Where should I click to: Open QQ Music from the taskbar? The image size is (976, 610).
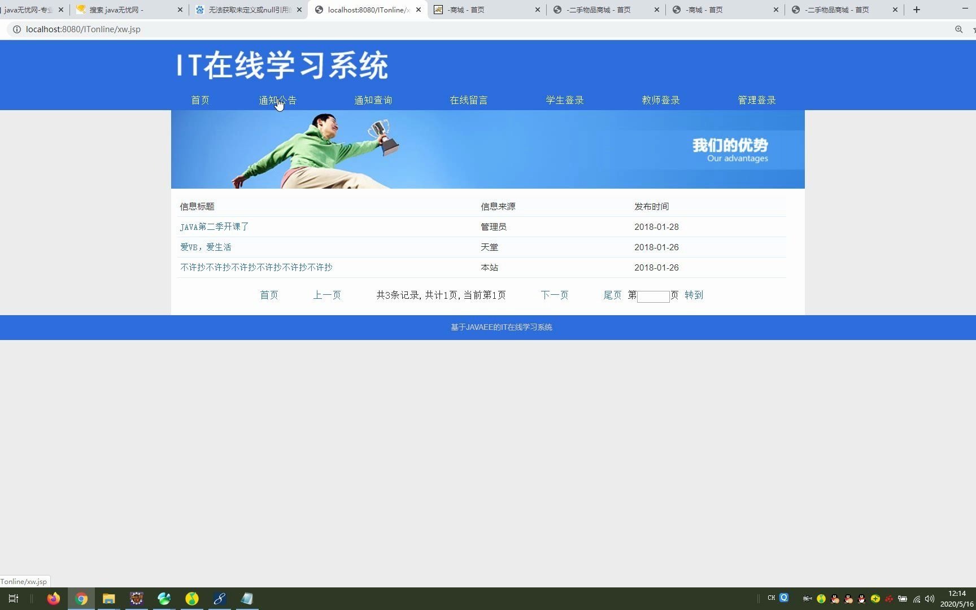[191, 598]
